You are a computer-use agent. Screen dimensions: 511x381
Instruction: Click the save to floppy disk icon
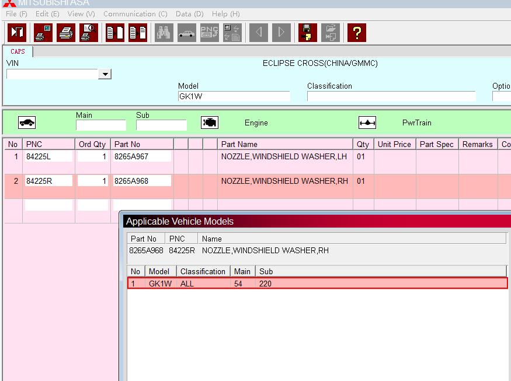coord(307,33)
